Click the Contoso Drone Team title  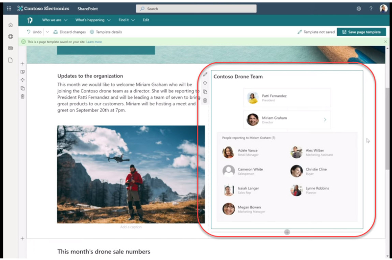(x=238, y=77)
